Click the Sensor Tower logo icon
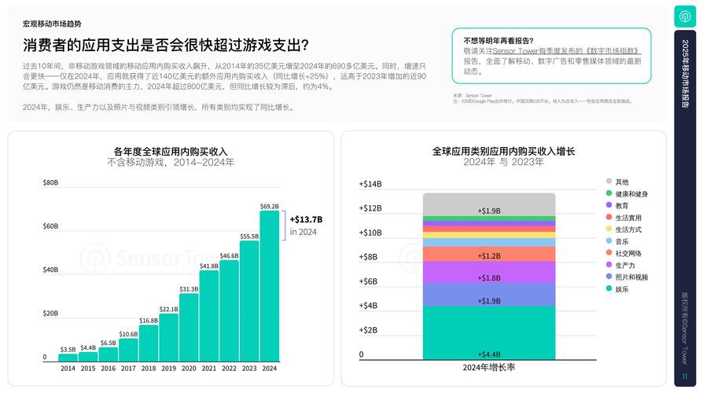The image size is (703, 393). point(684,16)
